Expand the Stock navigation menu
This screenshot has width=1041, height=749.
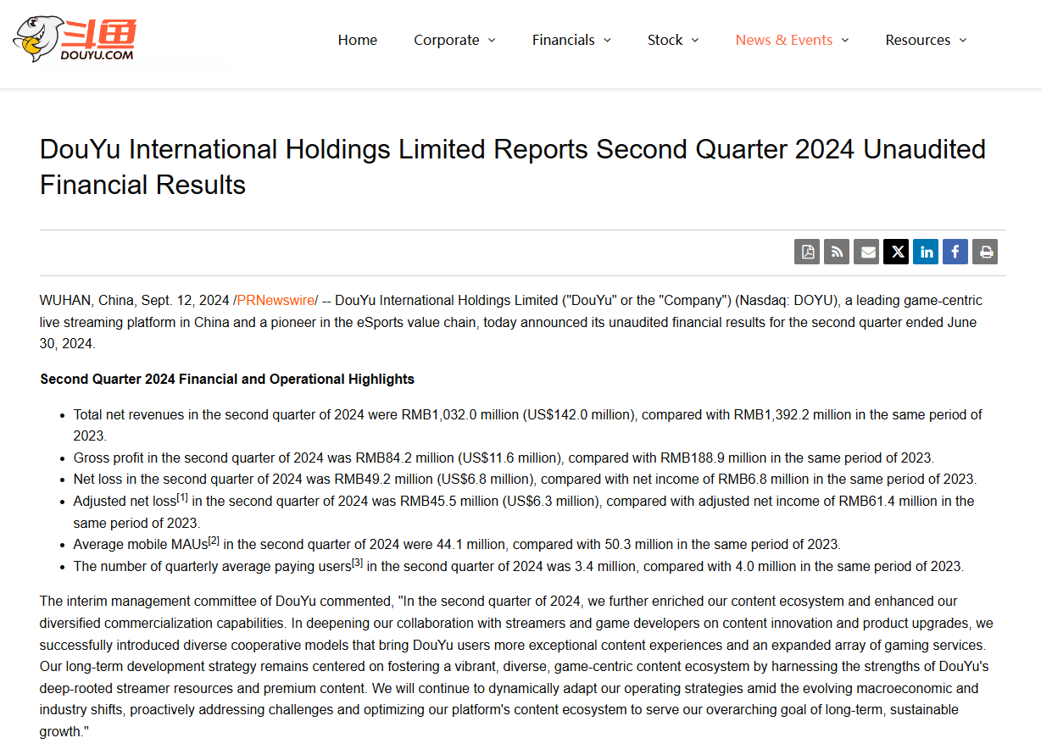pos(674,40)
